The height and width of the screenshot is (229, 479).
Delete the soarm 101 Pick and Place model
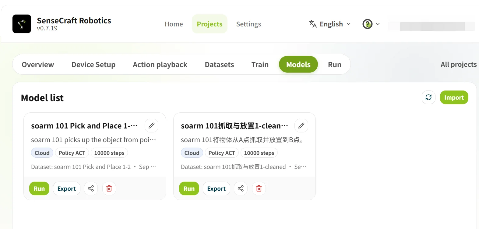coord(109,189)
